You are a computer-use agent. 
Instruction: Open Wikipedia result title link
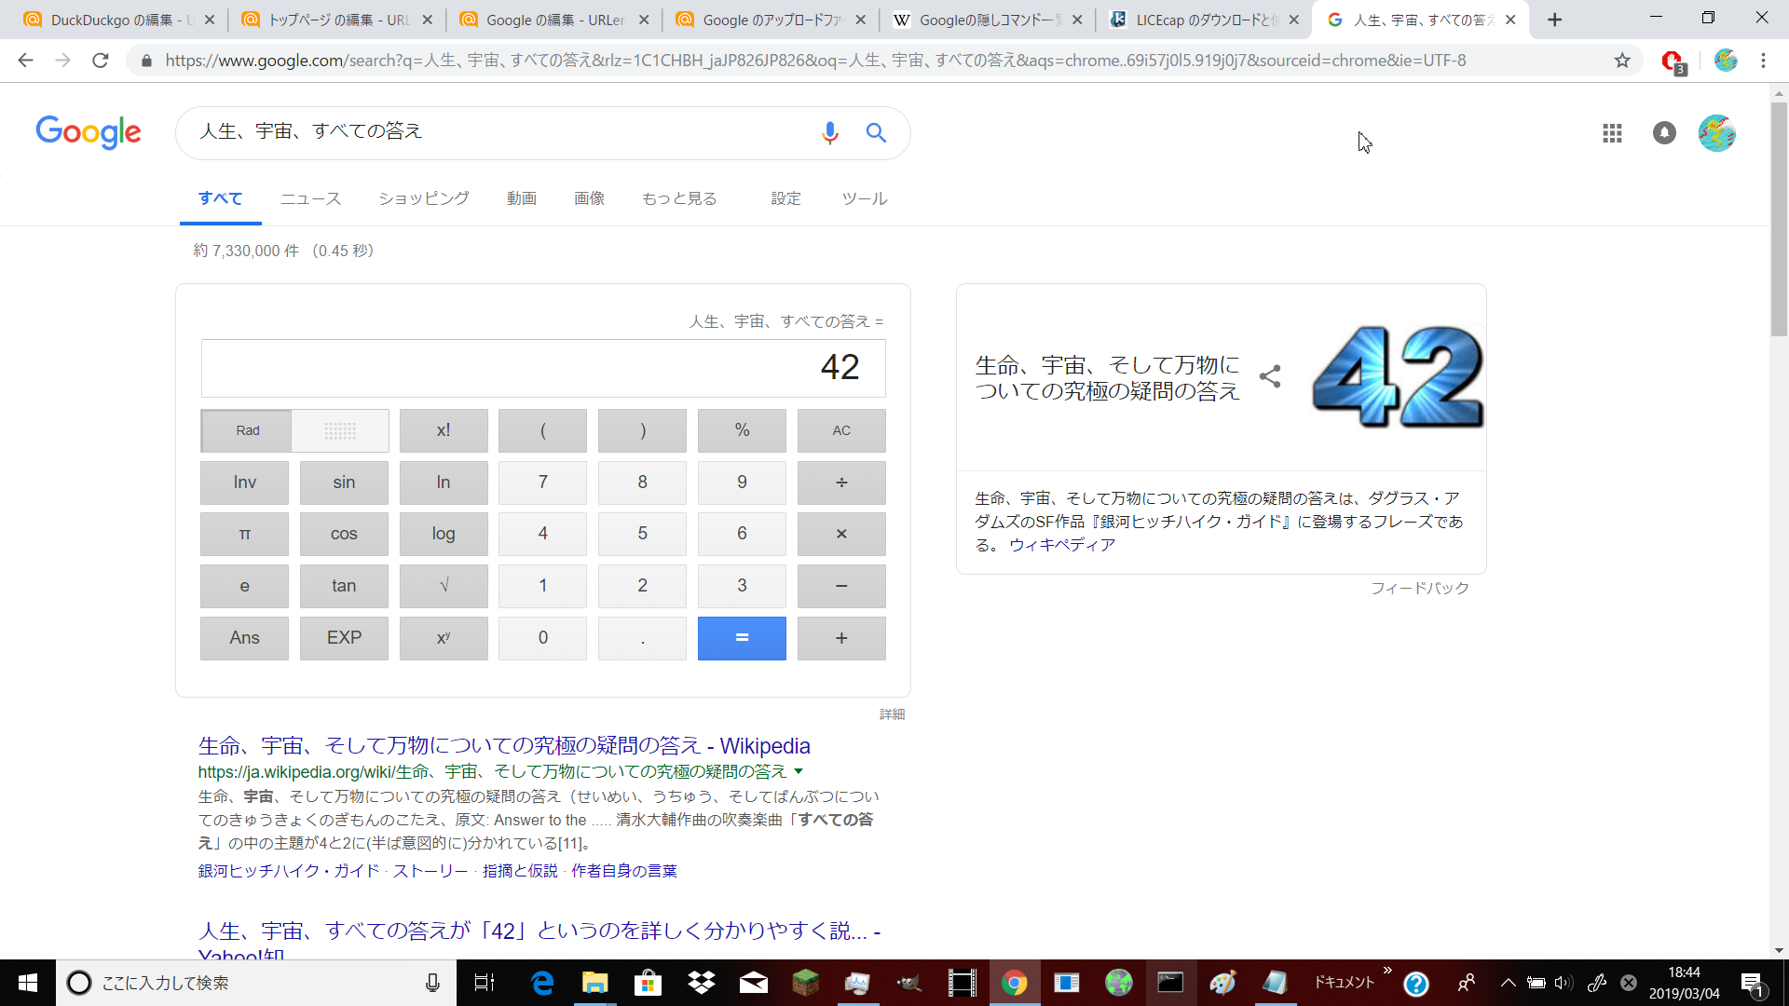tap(504, 746)
